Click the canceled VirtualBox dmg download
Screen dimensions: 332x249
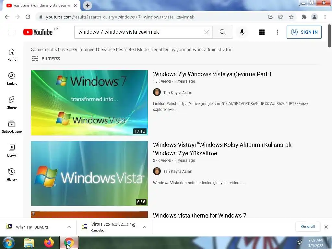(109, 227)
